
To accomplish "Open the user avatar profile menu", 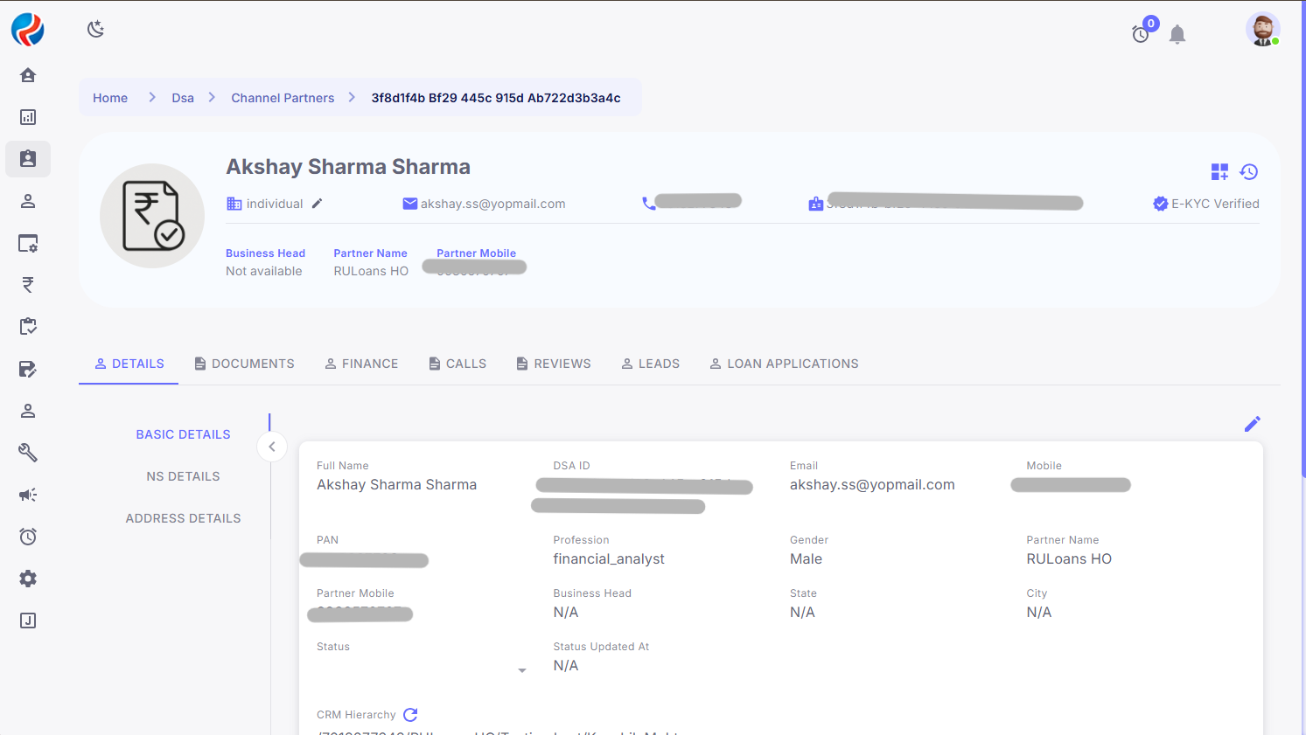I will pos(1262,30).
